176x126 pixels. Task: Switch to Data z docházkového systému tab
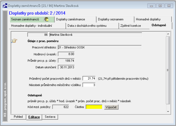point(92,26)
